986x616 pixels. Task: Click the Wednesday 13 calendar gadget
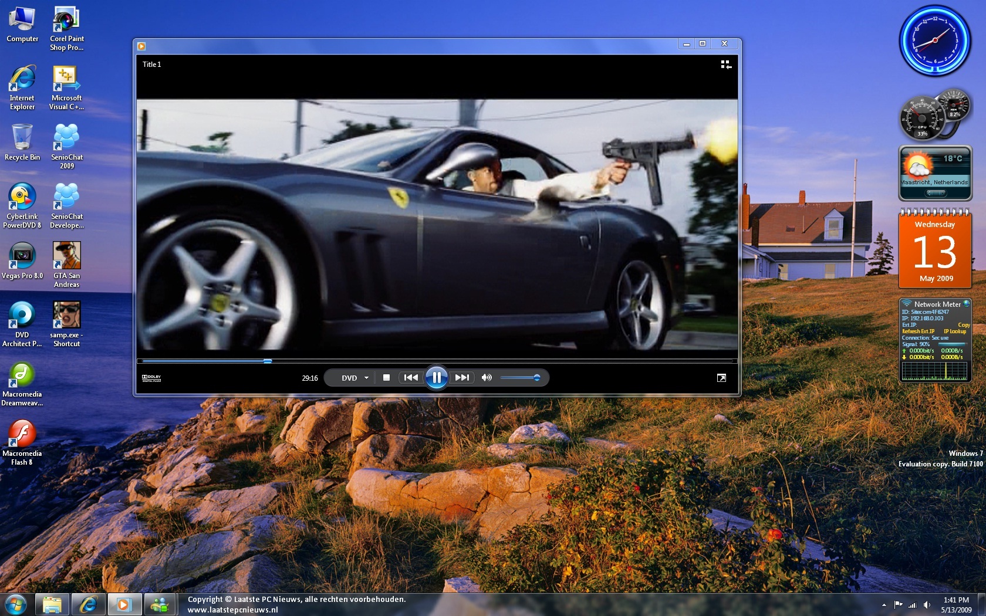click(x=935, y=249)
